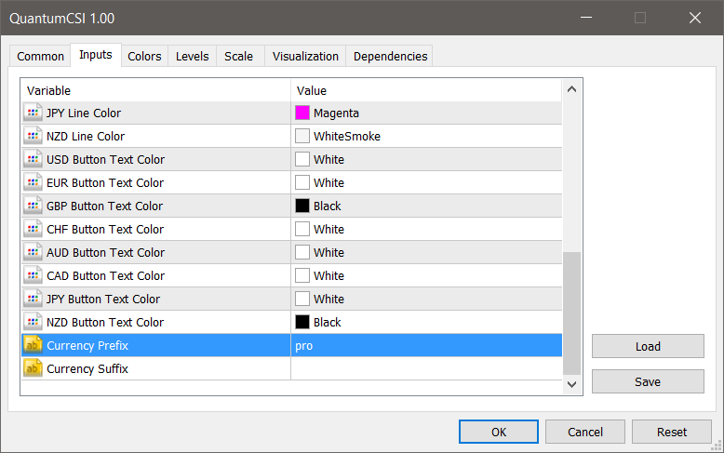Select the magenta JPY Line Color swatch

pyautogui.click(x=302, y=113)
